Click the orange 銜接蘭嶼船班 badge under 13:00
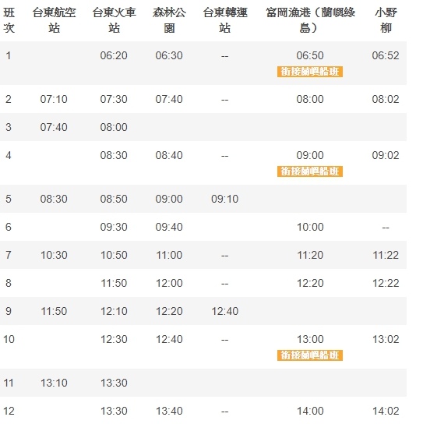 (310, 355)
